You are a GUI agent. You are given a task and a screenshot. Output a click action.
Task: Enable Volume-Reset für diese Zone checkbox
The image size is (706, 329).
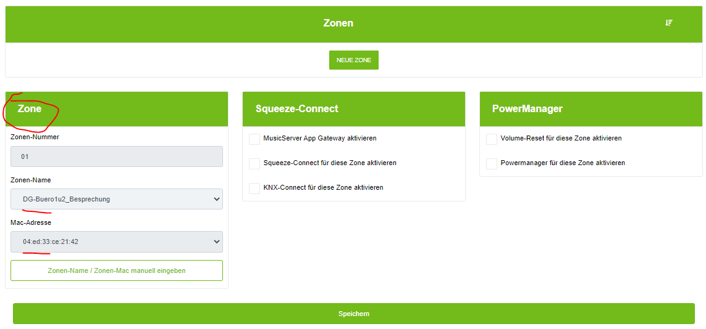[x=492, y=139]
